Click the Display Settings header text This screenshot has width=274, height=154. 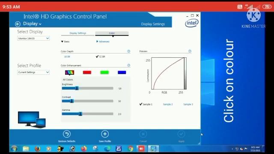pos(153,24)
